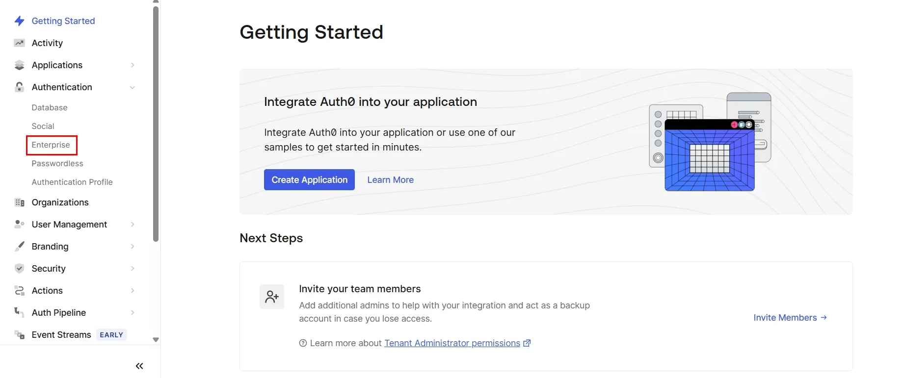Click the EARLY badge

pyautogui.click(x=111, y=335)
